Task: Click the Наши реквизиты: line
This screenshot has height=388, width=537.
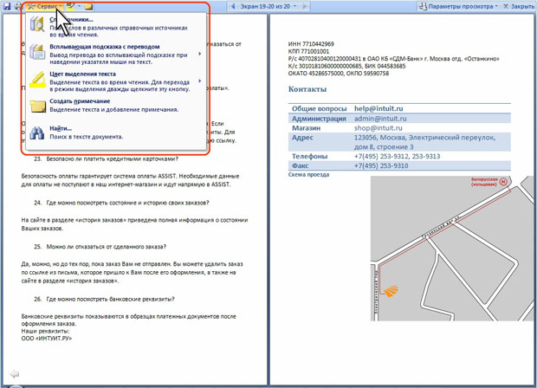Action: point(45,331)
